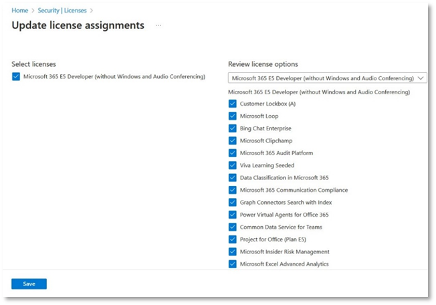Viewport: 436px width, 305px height.
Task: Expand the Review license options dropdown
Action: 327,78
